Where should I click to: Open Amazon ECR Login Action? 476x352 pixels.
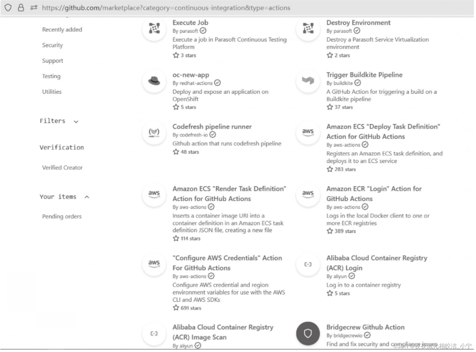point(374,194)
